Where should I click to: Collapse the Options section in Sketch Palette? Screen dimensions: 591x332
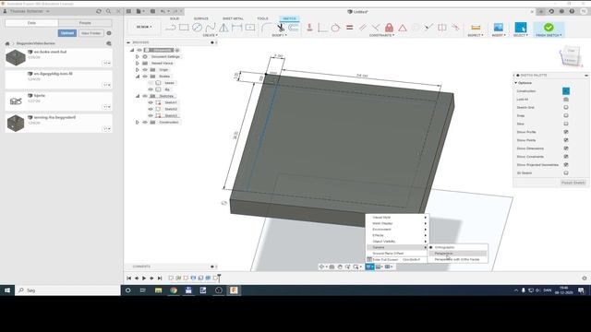pyautogui.click(x=516, y=83)
